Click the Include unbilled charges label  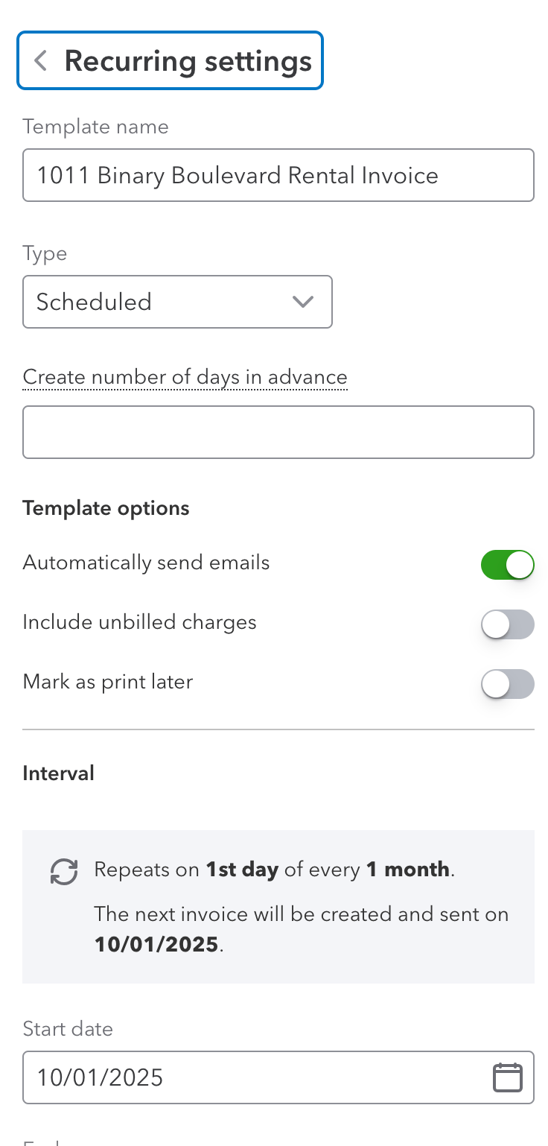tap(139, 622)
